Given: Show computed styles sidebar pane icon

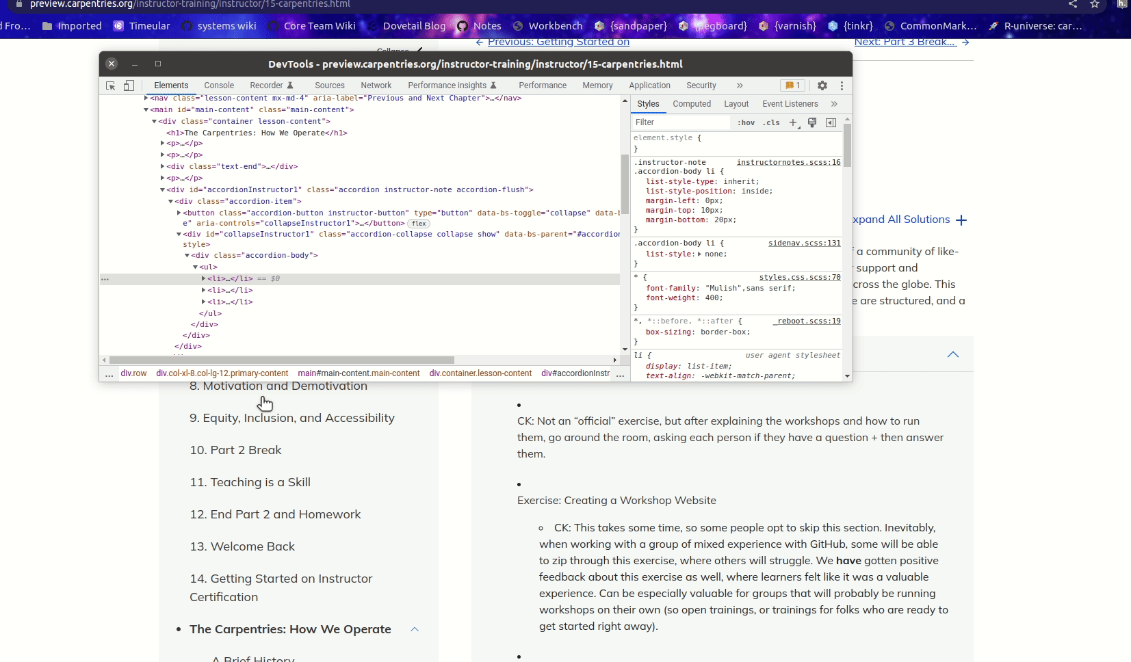Looking at the screenshot, I should click(830, 123).
